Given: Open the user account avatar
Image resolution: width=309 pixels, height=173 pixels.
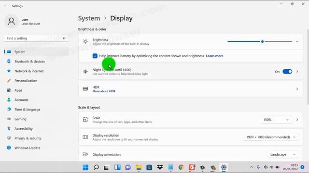Looking at the screenshot, I should 12,21.
